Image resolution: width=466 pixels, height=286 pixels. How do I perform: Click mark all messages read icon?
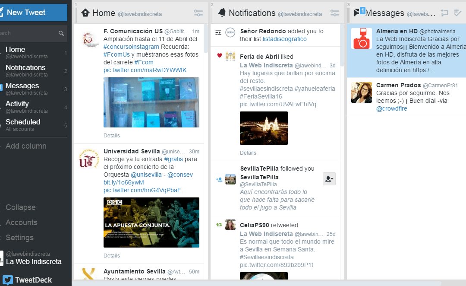457,13
